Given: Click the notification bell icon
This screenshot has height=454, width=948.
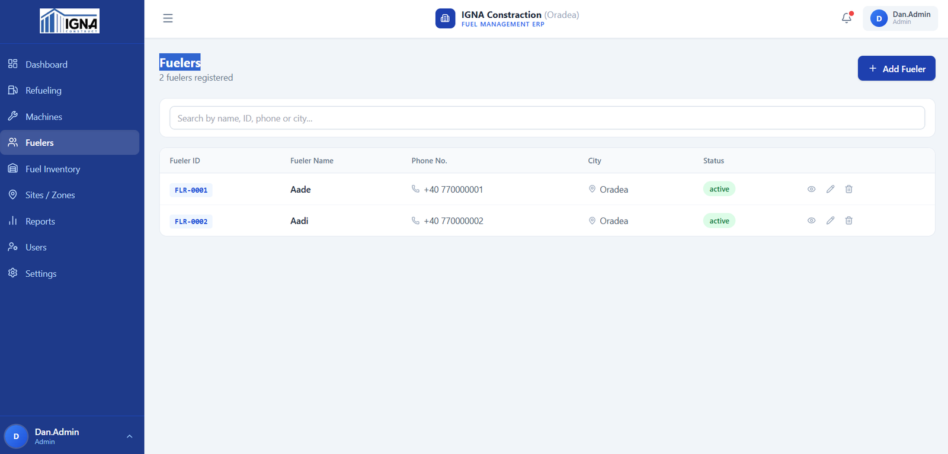Looking at the screenshot, I should click(x=846, y=18).
